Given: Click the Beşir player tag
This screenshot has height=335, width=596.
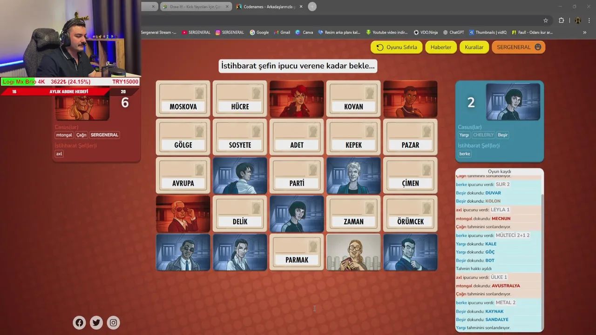Looking at the screenshot, I should click(503, 135).
